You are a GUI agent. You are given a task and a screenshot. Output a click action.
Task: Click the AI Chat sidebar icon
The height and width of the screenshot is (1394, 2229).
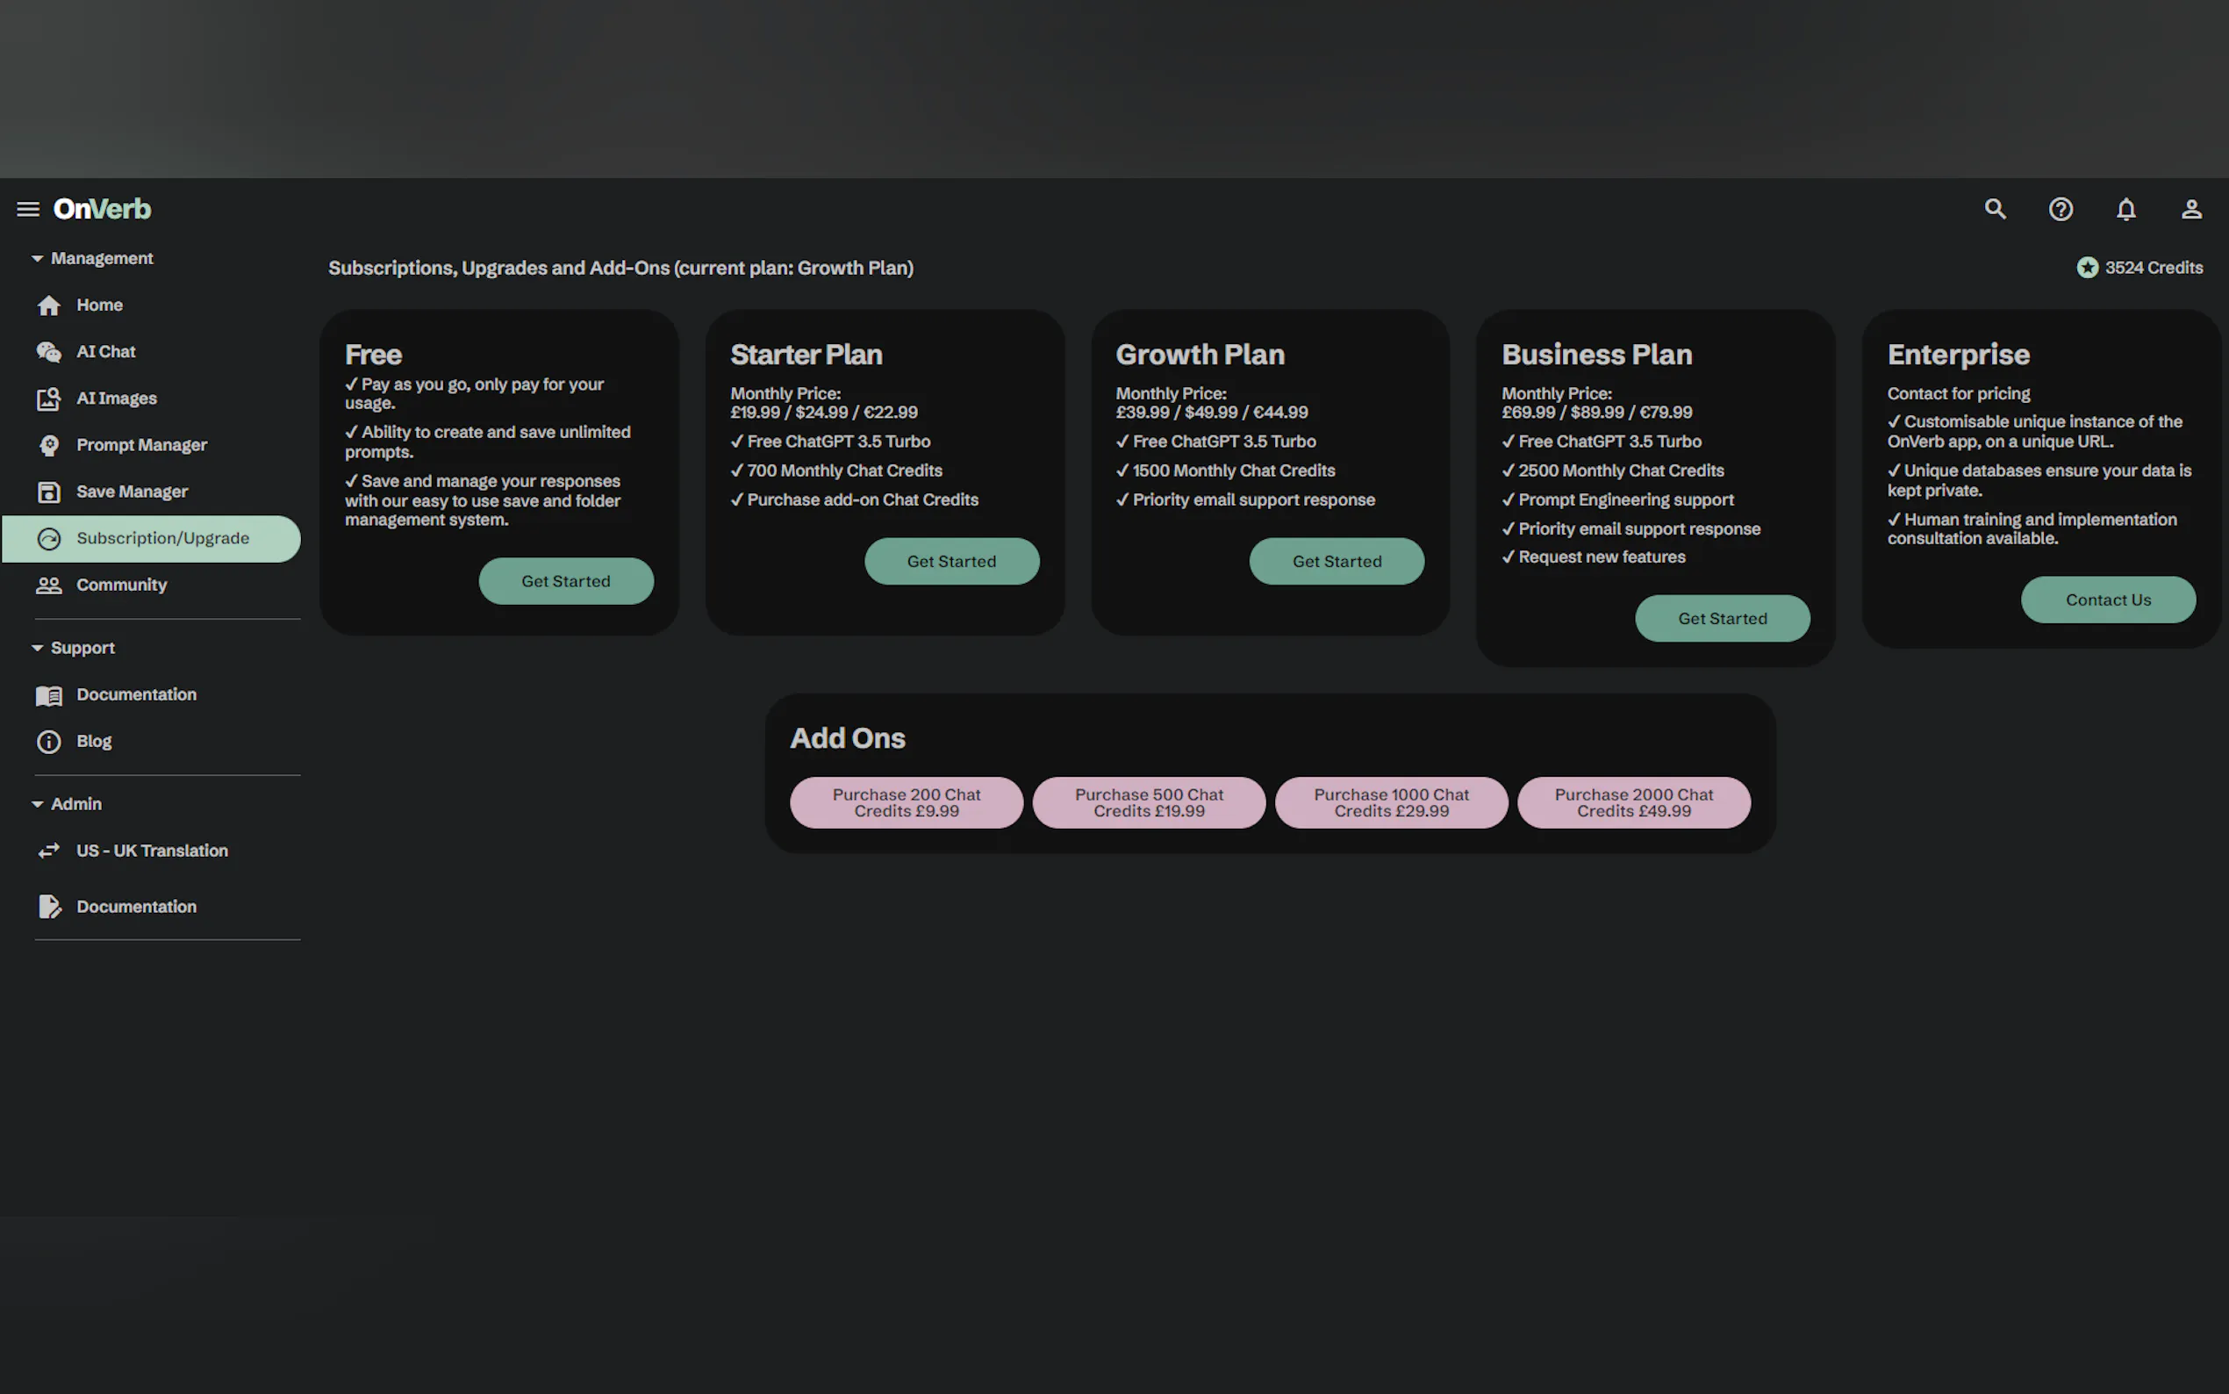49,351
